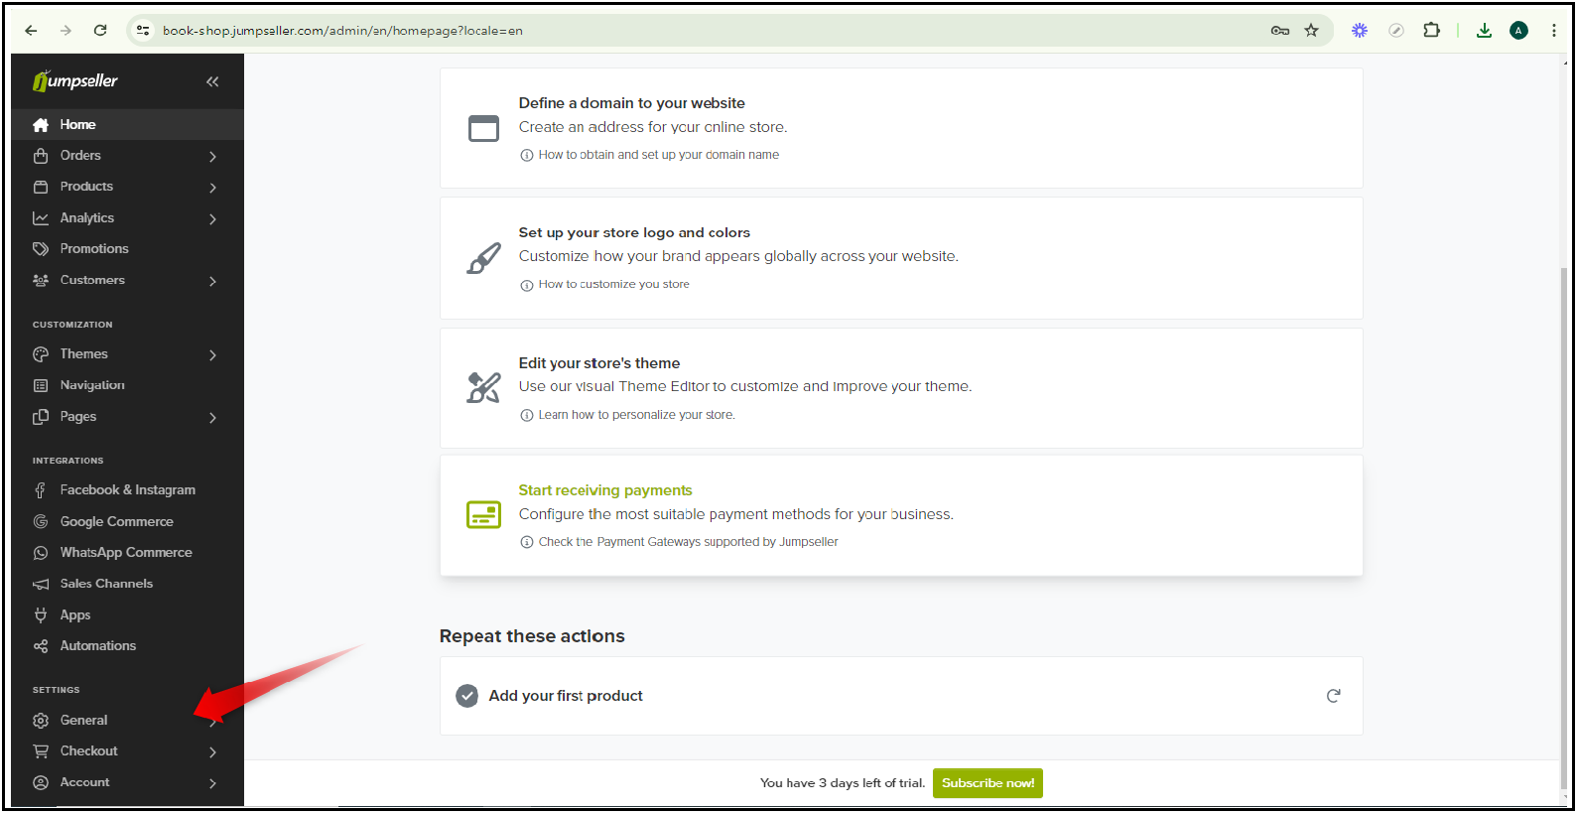Expand the Account submenu arrow

pos(212,784)
